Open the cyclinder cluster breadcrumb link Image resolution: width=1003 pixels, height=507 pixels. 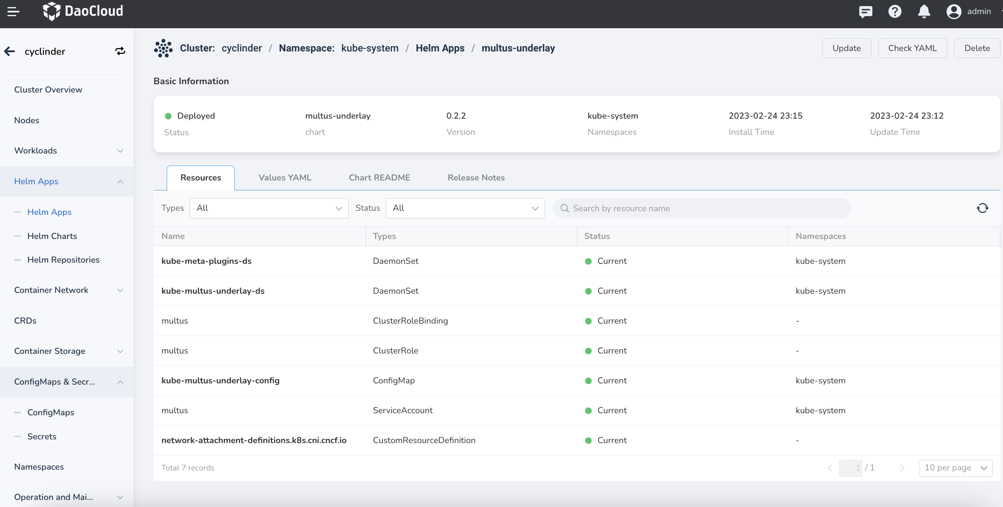pyautogui.click(x=242, y=48)
